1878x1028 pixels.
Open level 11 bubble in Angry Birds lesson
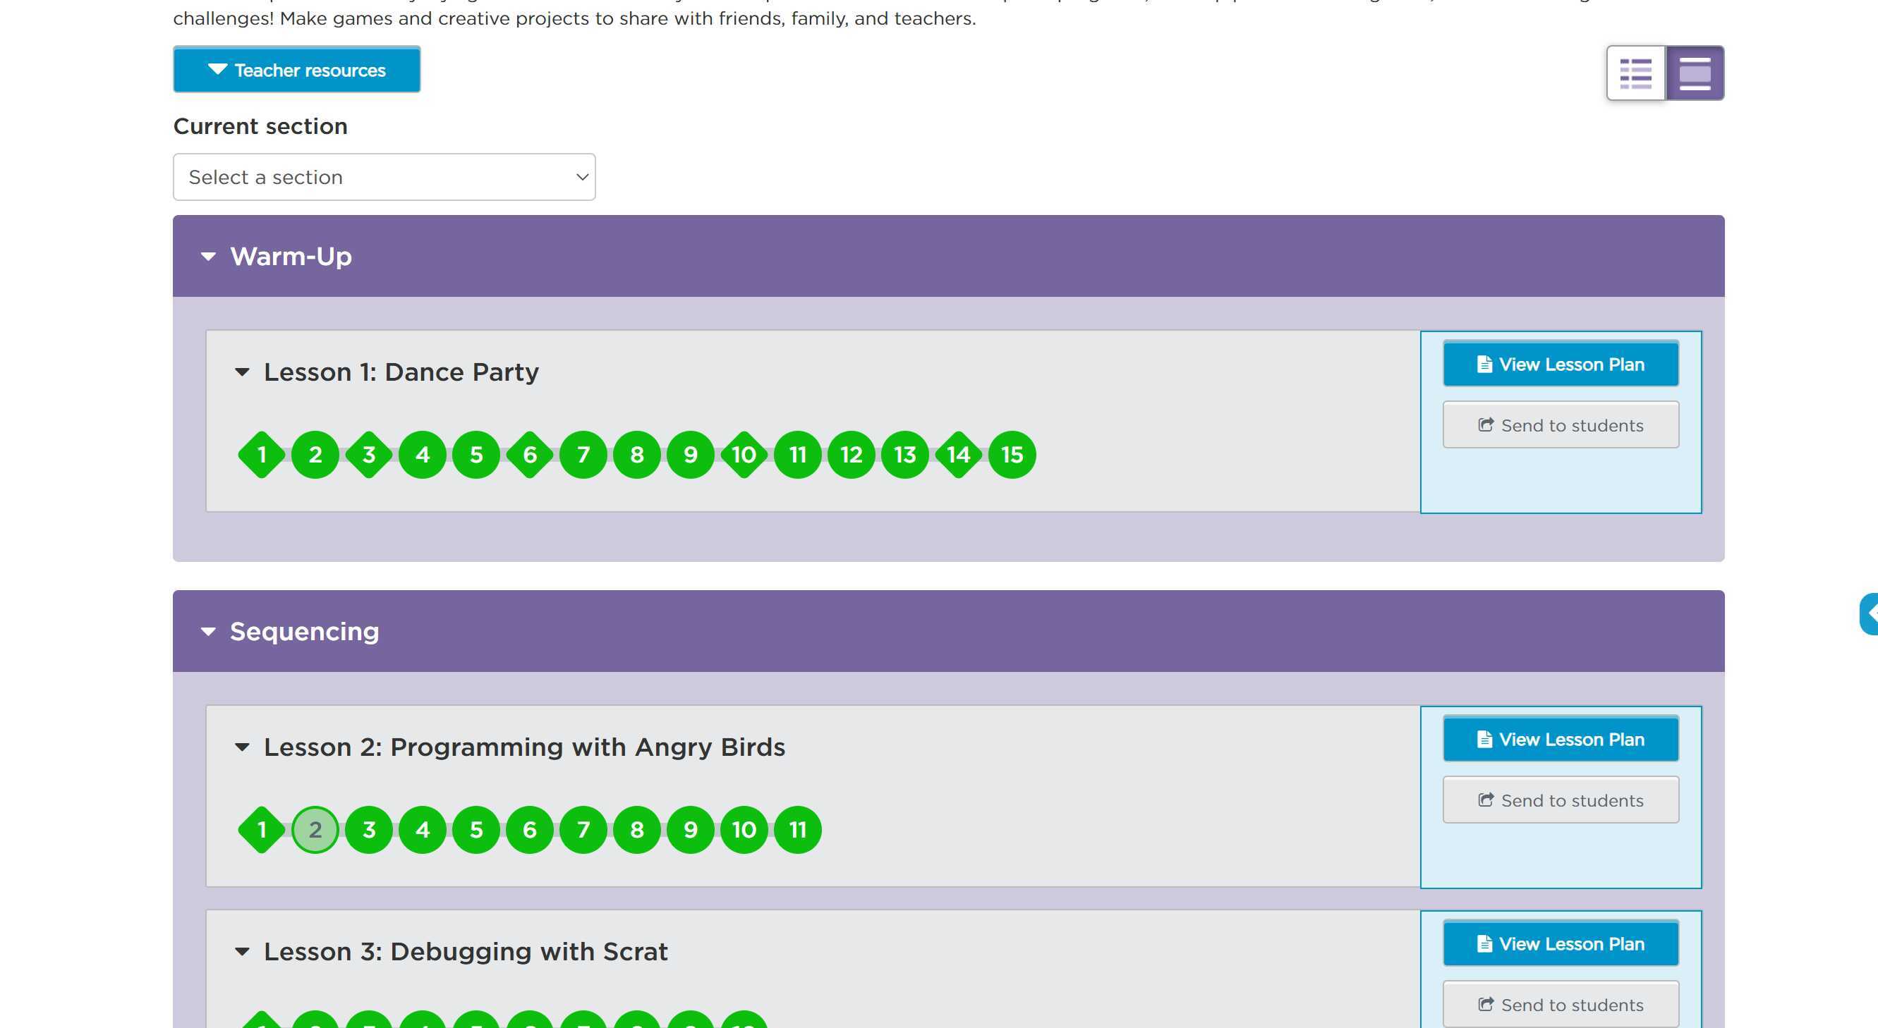798,829
